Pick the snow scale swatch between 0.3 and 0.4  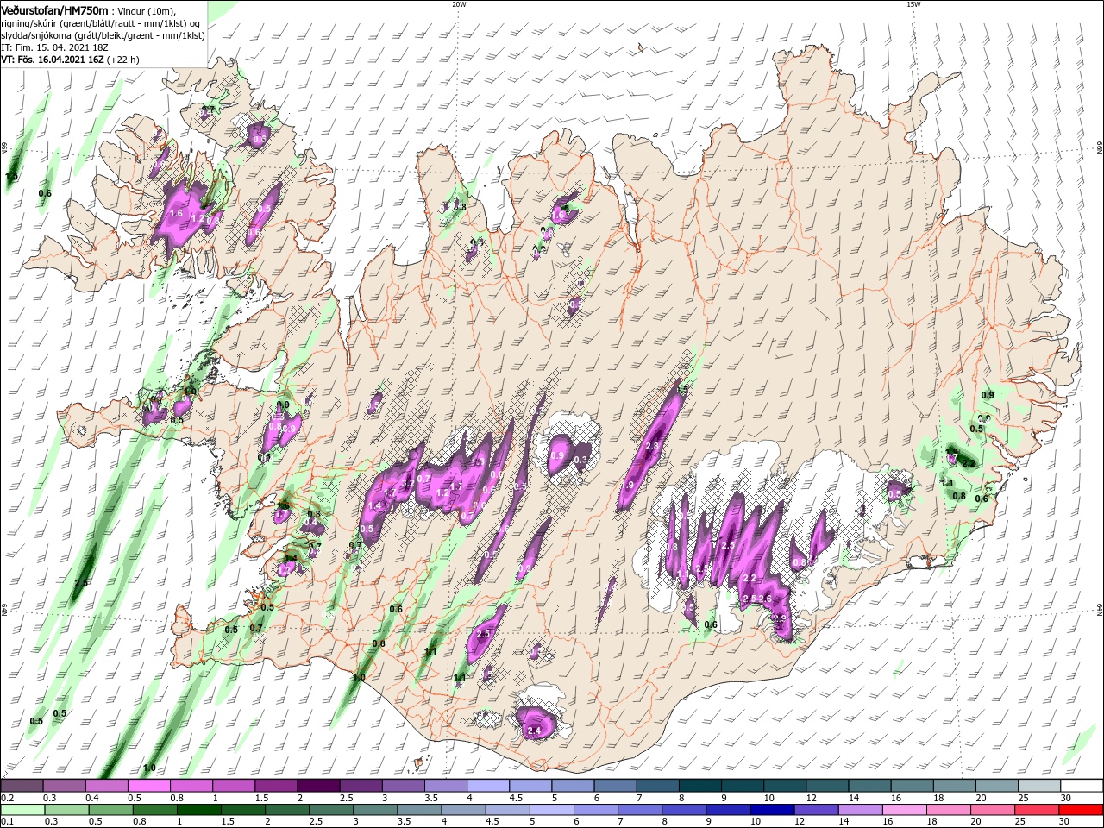tap(64, 786)
